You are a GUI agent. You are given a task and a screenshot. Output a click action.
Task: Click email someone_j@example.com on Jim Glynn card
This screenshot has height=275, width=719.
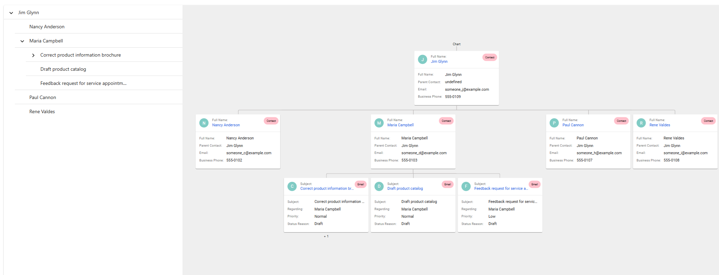click(x=467, y=89)
